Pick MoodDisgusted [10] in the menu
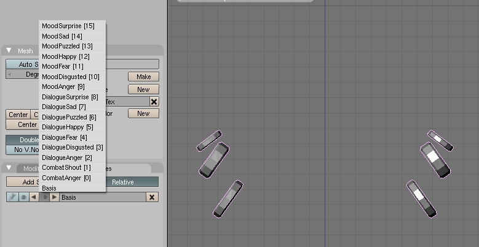The image size is (479, 247). [x=71, y=77]
